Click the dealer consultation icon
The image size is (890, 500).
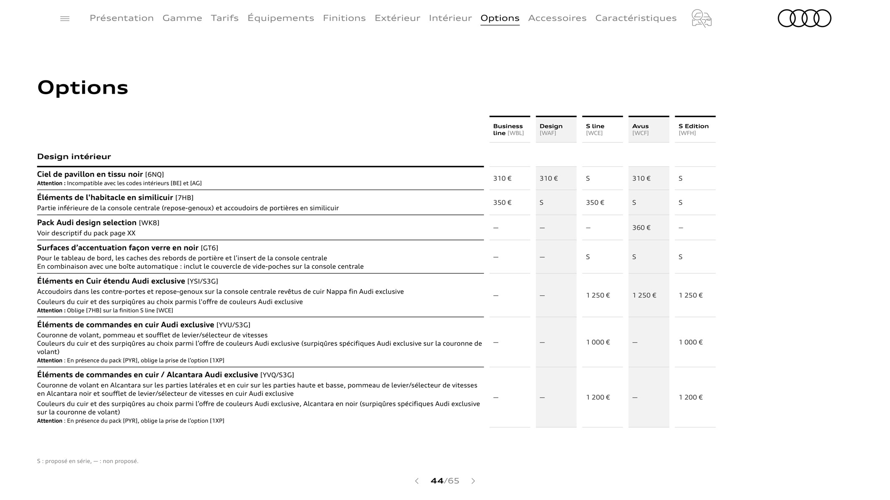pos(701,18)
